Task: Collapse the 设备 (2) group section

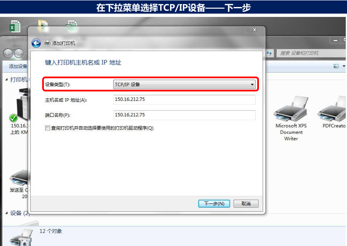Action: [x=7, y=213]
